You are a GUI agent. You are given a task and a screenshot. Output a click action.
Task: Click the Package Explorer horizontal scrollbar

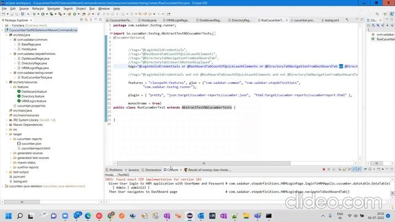click(22, 202)
